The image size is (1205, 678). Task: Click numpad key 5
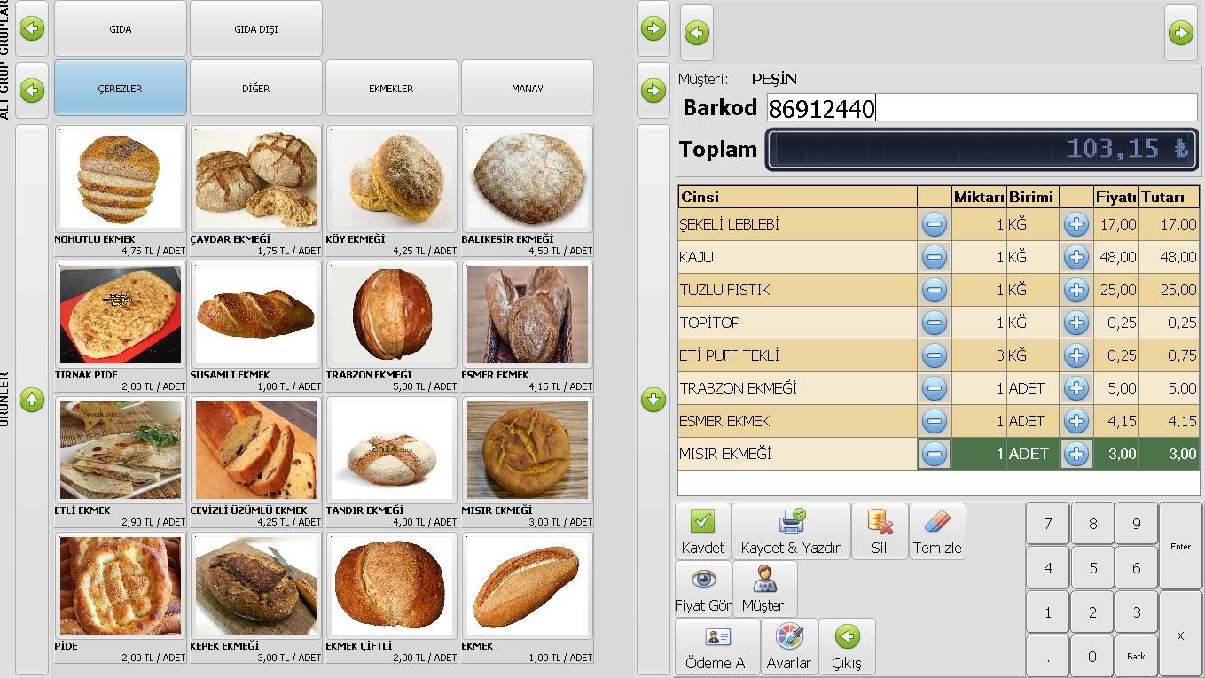(x=1092, y=568)
